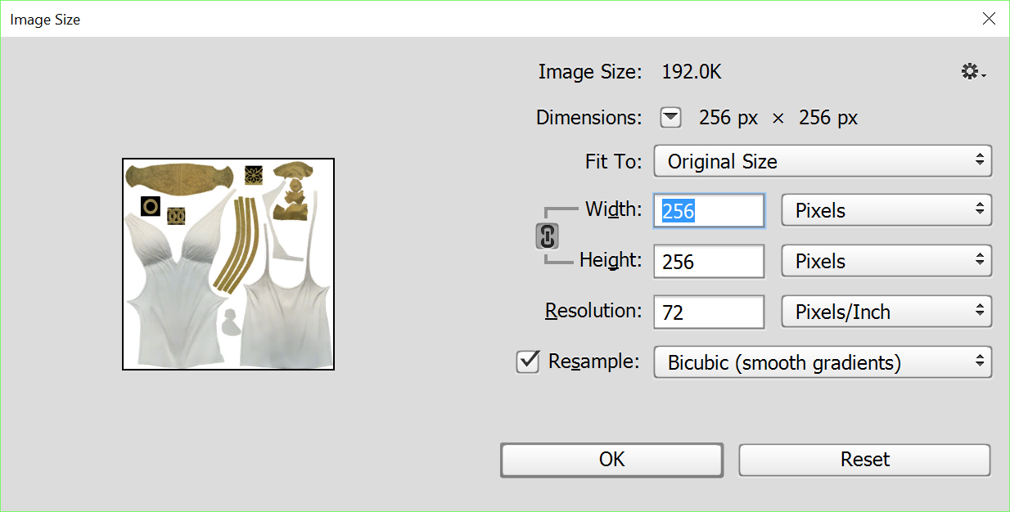
Task: Focus the Resolution field showing 72
Action: [709, 312]
